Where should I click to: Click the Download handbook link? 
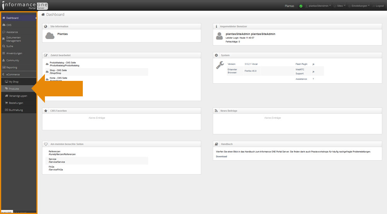[221, 156]
